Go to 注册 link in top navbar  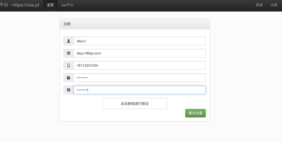point(274,5)
